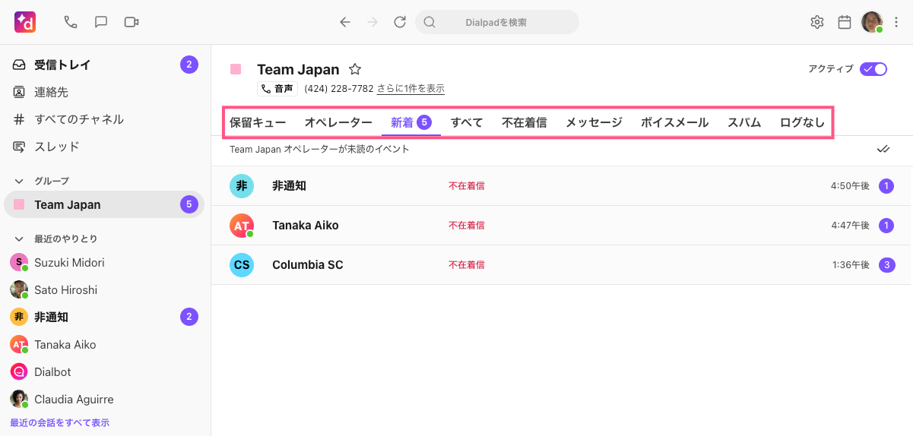Open the 非通知 missed call row

click(563, 186)
